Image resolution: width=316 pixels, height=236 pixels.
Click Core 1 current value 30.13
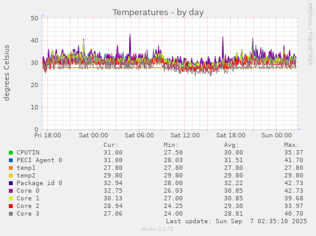tap(113, 198)
